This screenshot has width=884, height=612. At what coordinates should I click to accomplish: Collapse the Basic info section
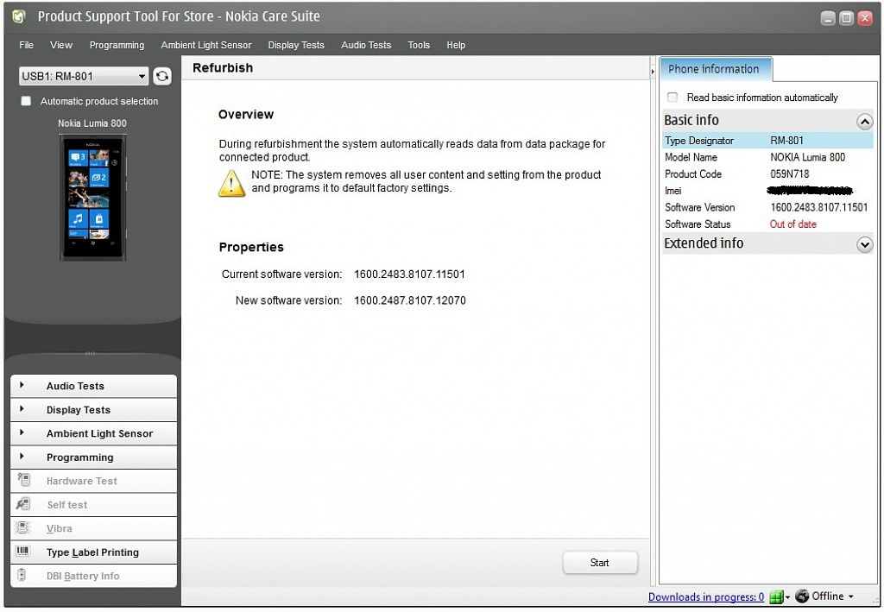click(864, 121)
